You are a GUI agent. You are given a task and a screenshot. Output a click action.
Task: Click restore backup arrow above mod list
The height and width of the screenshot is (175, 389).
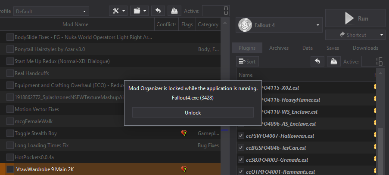tap(158, 11)
